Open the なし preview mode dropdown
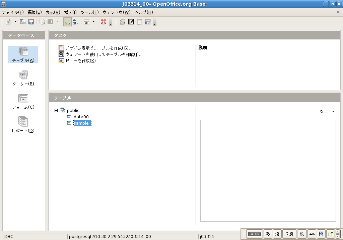Screen dimensions: 343x240 point(327,111)
